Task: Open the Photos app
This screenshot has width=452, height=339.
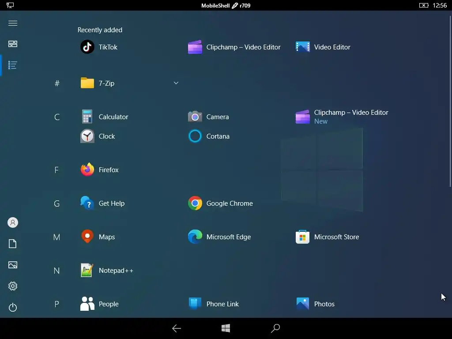Action: 315,304
